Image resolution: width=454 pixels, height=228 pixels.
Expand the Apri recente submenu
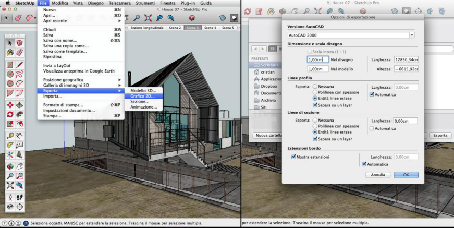[x=81, y=21]
